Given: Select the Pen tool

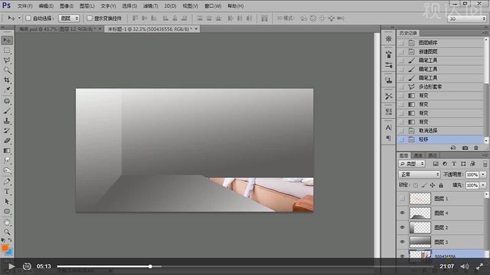Looking at the screenshot, I should [x=7, y=182].
